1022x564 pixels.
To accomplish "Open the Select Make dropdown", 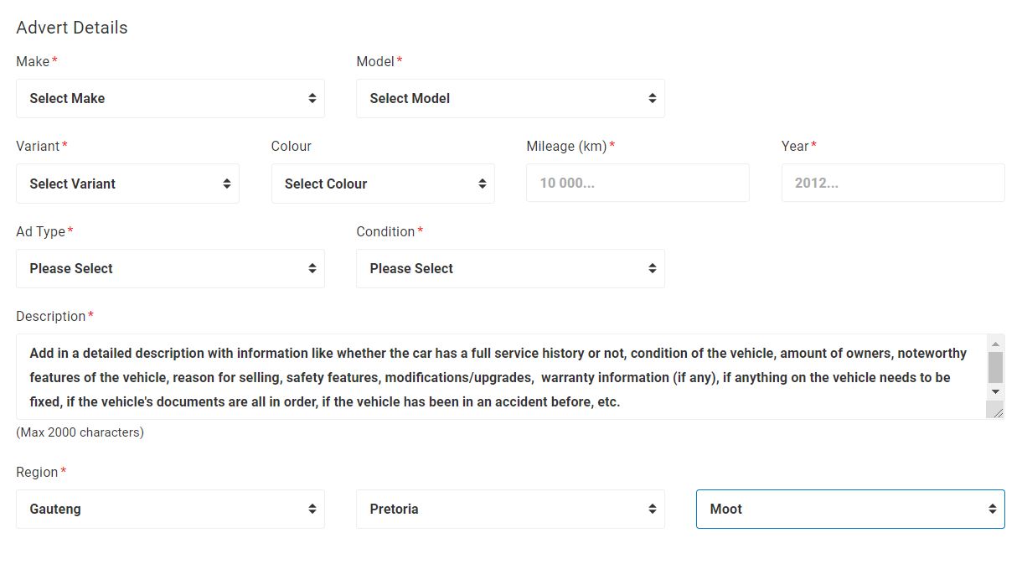I will (170, 98).
